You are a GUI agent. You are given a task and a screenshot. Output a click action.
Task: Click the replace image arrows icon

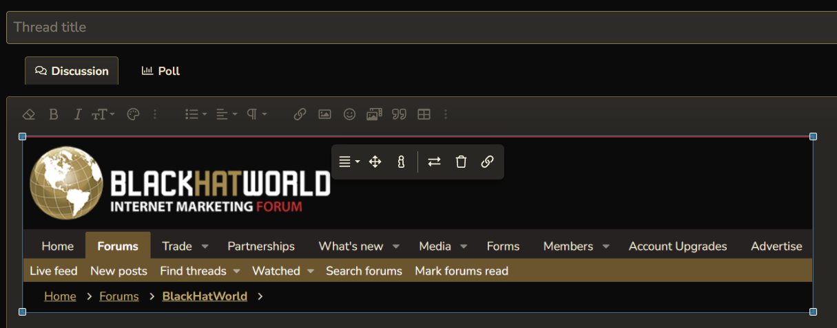click(434, 162)
